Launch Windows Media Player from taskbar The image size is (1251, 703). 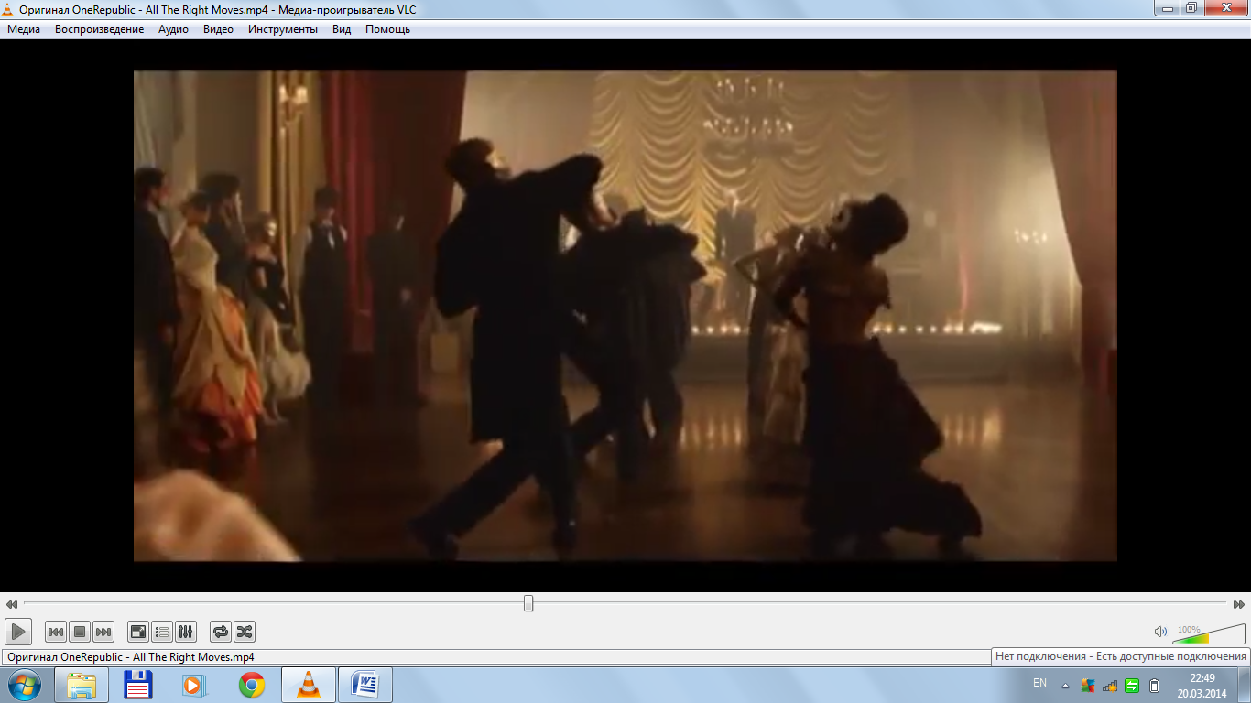tap(195, 685)
